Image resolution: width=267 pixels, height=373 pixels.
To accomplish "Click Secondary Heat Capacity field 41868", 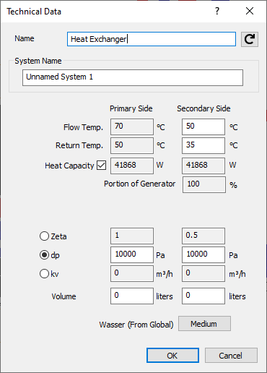I will tap(203, 166).
